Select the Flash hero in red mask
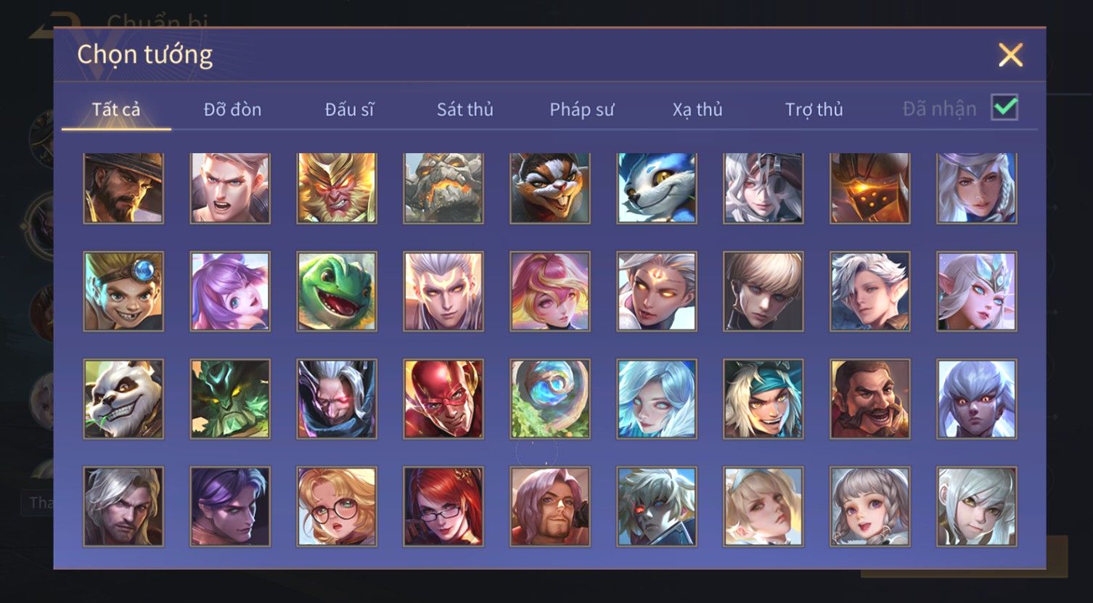 443,399
